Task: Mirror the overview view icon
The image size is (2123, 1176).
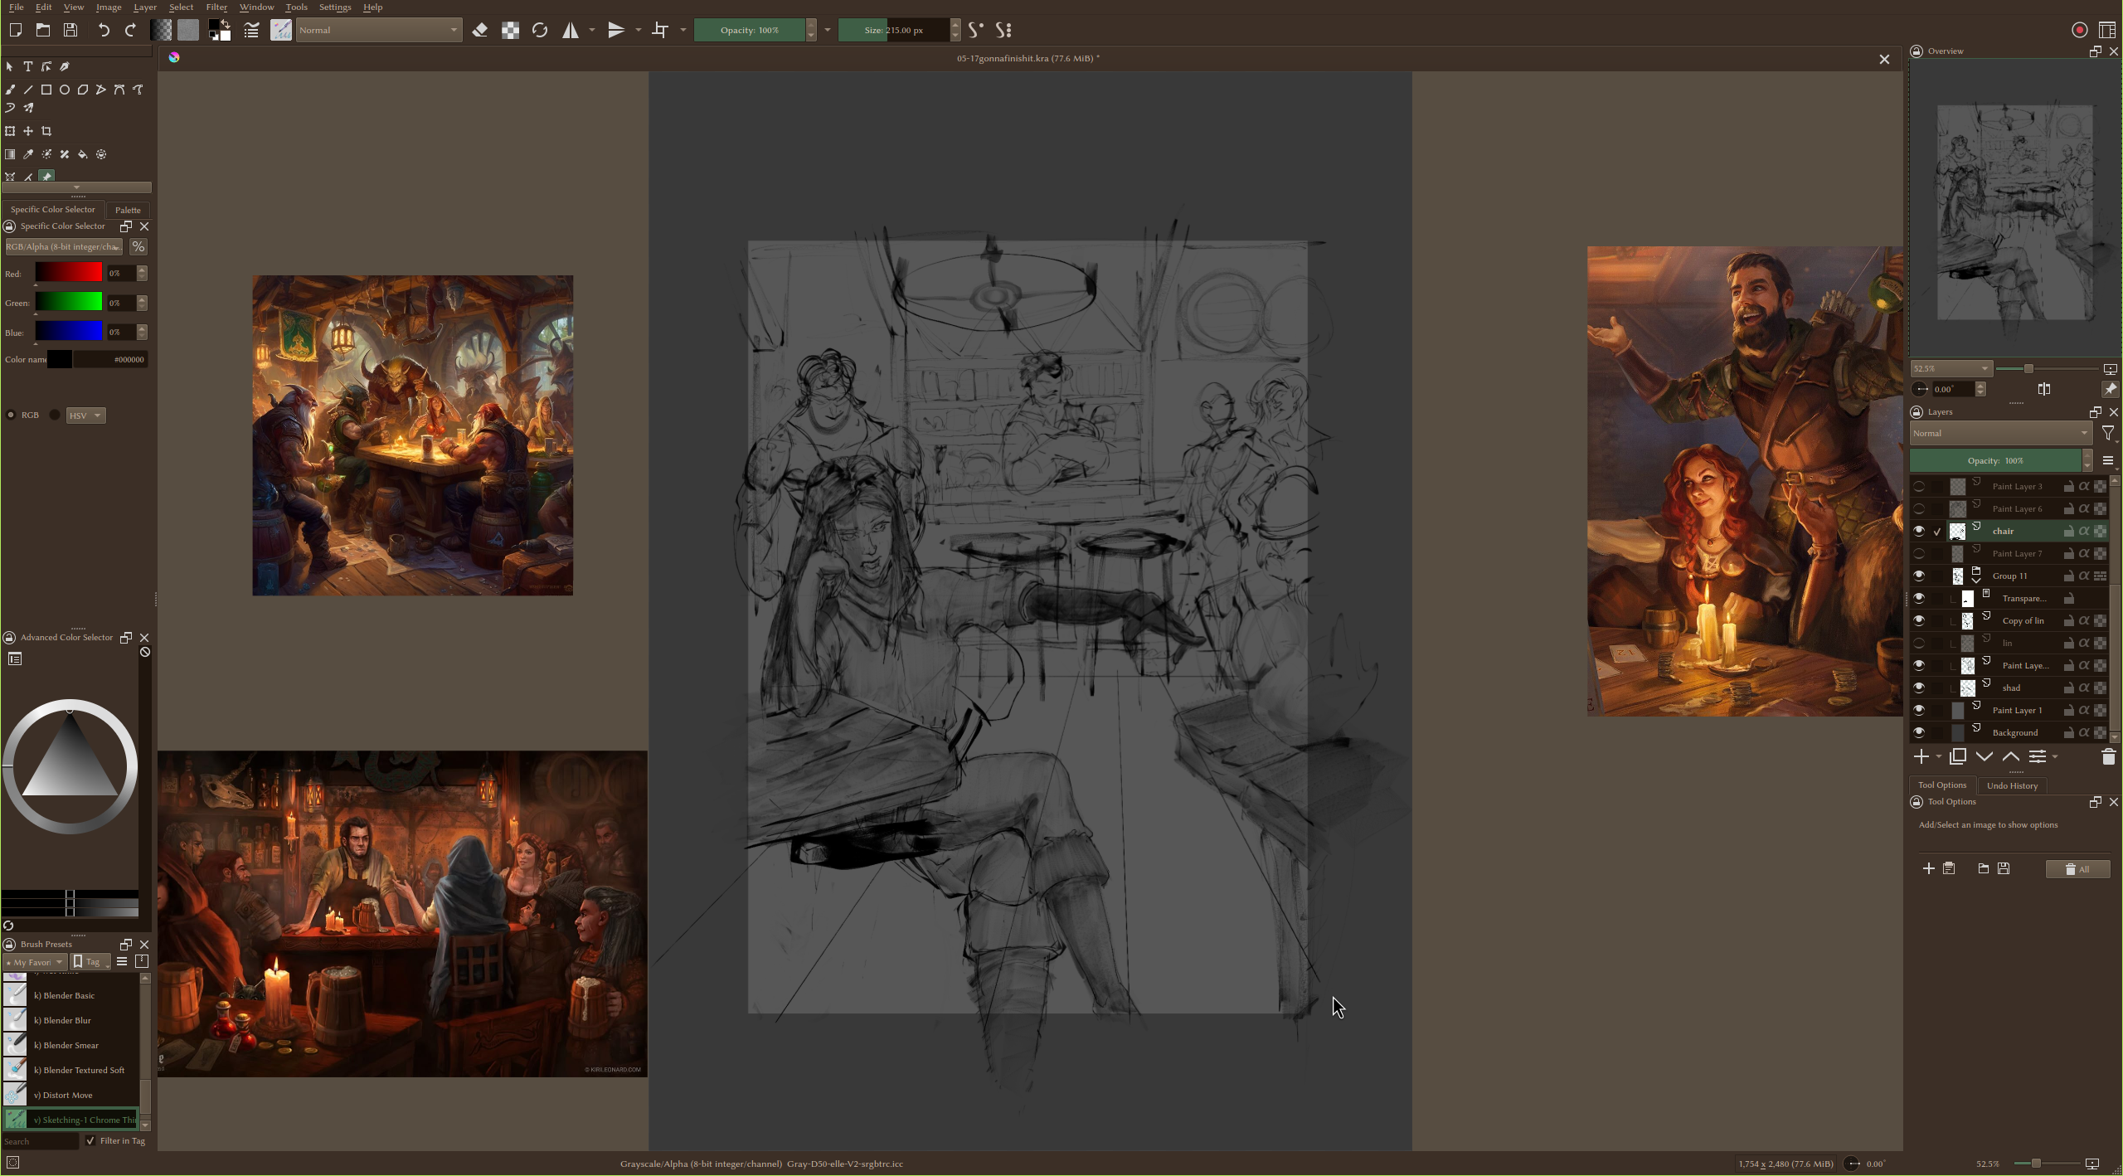Action: click(x=2044, y=389)
